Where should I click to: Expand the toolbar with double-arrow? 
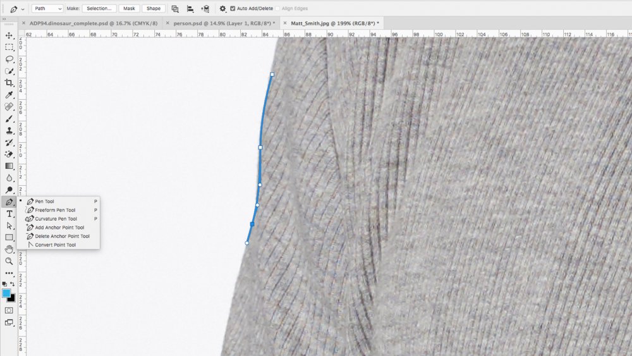pyautogui.click(x=4, y=19)
